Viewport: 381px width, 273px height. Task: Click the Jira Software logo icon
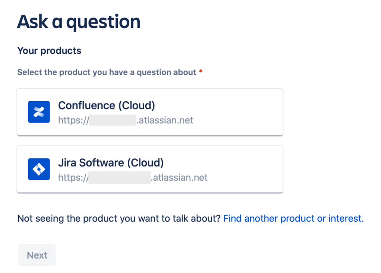(x=39, y=169)
